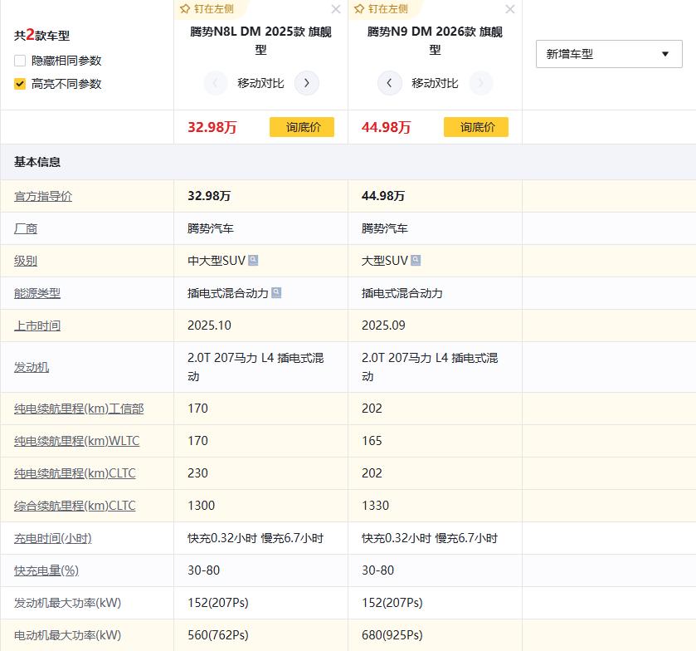The image size is (696, 651).
Task: Click the right arrow beside N8L's 移动对比
Action: 307,83
